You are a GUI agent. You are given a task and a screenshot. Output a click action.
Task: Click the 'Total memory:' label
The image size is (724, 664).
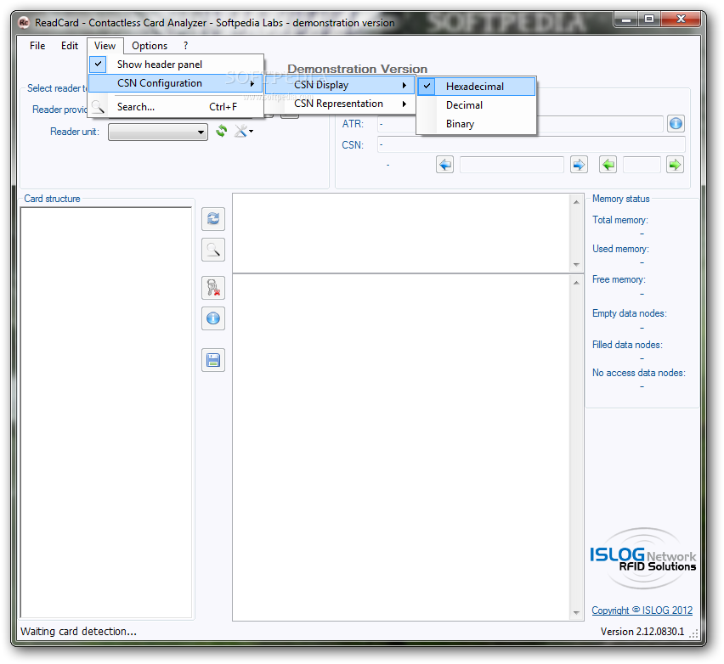click(620, 220)
